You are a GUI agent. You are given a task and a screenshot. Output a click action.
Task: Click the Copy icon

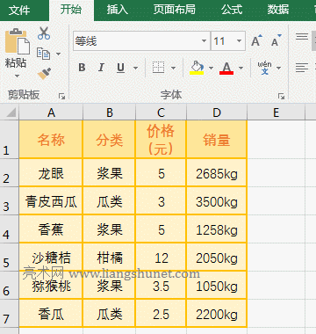point(44,54)
